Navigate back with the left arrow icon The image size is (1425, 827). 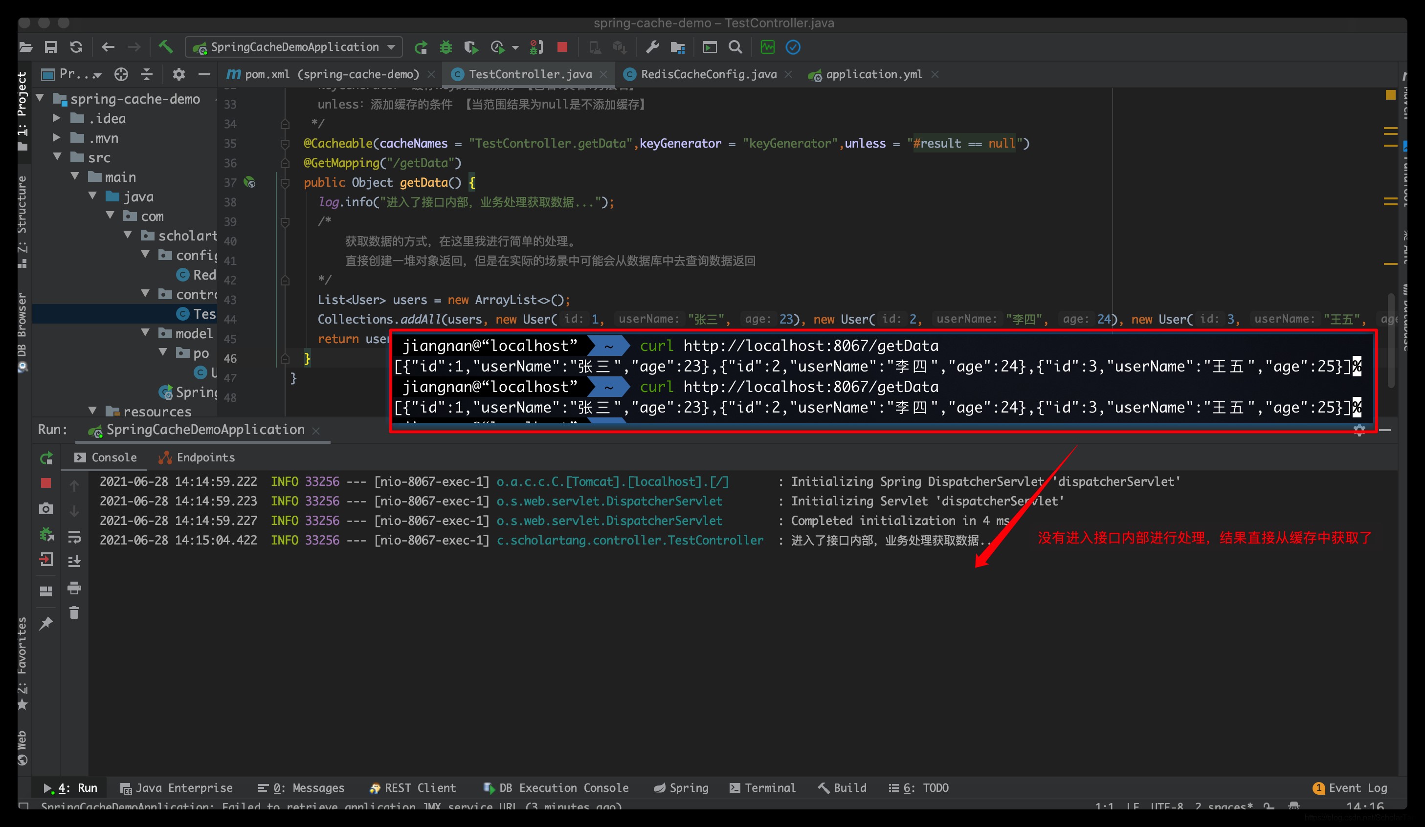click(x=108, y=47)
